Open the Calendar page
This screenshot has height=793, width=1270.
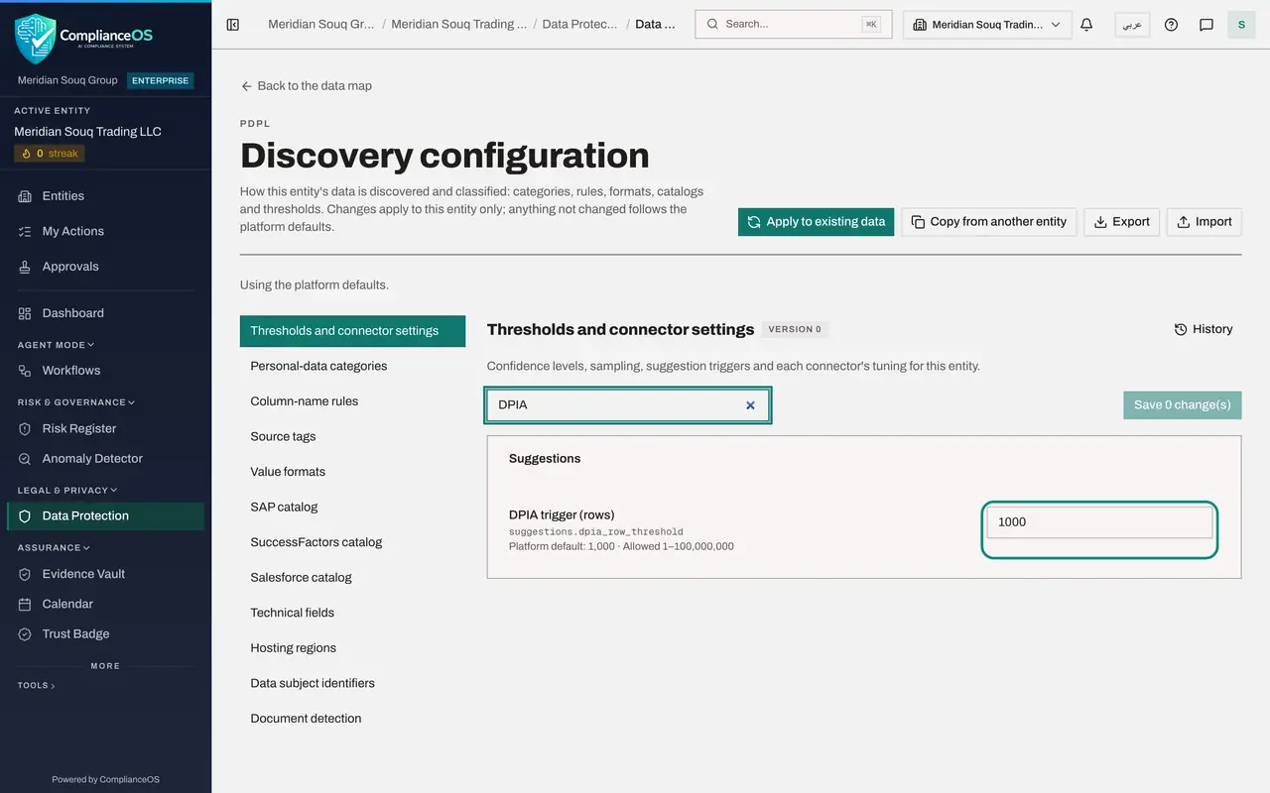click(105, 604)
